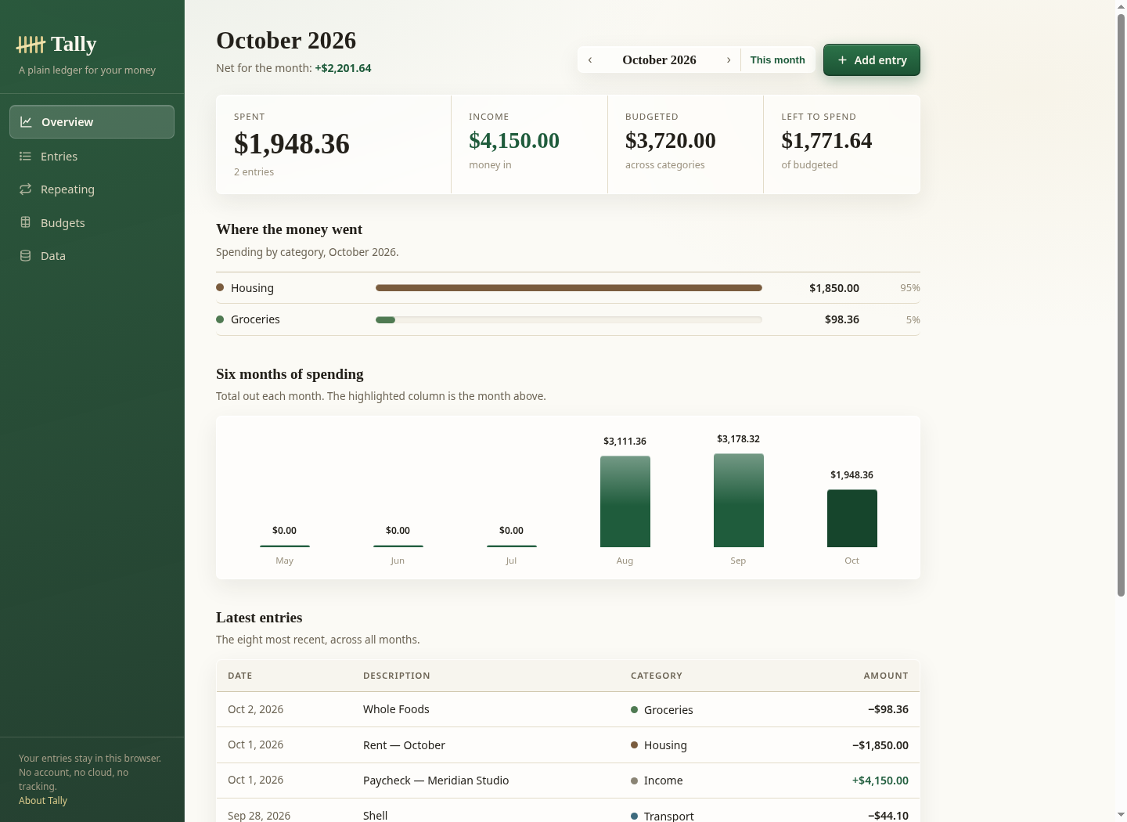Click the LEFT TO SPEND $1,771.64 value

[x=826, y=141]
